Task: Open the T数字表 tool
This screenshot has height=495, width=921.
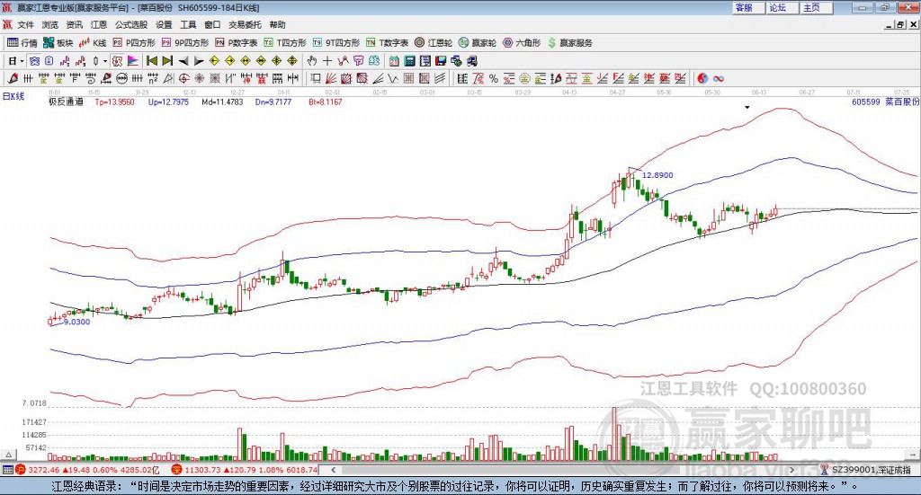Action: [387, 43]
